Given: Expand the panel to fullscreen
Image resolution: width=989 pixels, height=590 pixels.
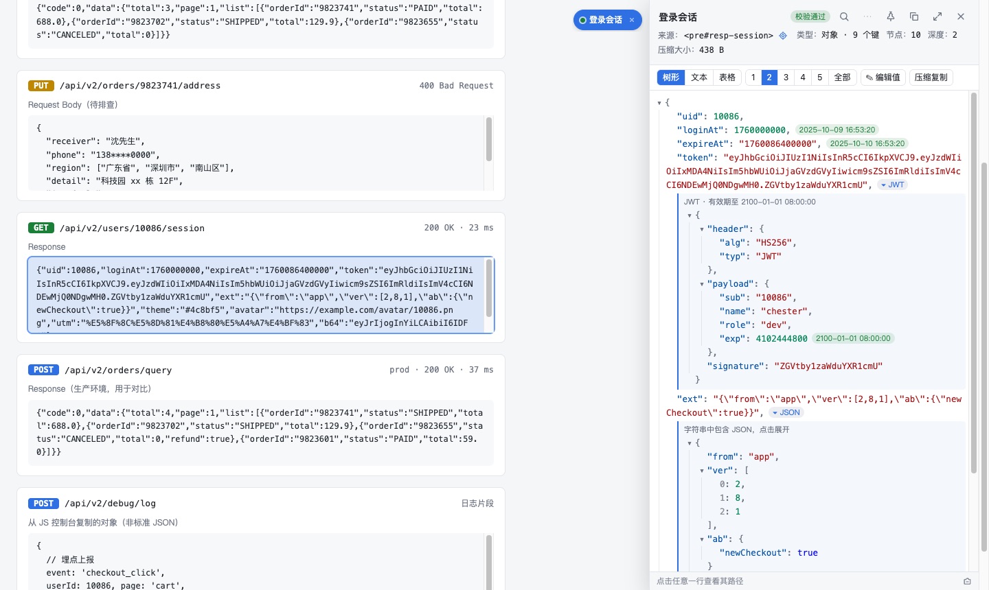Looking at the screenshot, I should 937,16.
